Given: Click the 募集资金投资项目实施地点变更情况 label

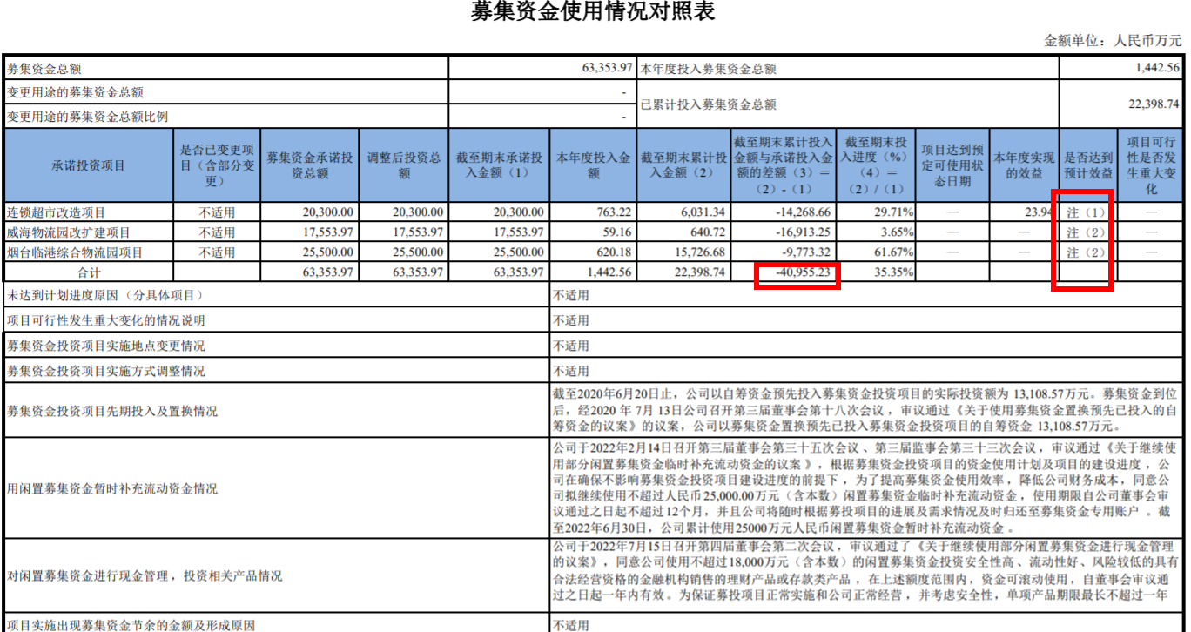Looking at the screenshot, I should [x=106, y=346].
